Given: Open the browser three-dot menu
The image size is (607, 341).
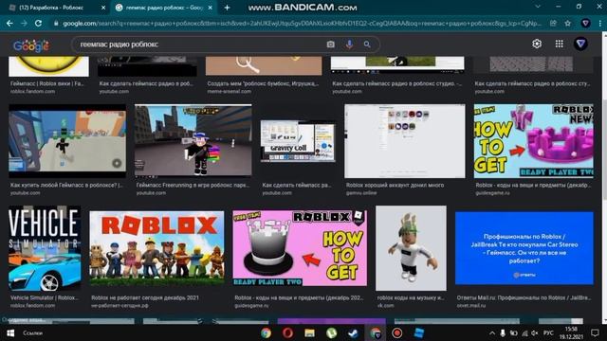Looking at the screenshot, I should click(x=600, y=23).
